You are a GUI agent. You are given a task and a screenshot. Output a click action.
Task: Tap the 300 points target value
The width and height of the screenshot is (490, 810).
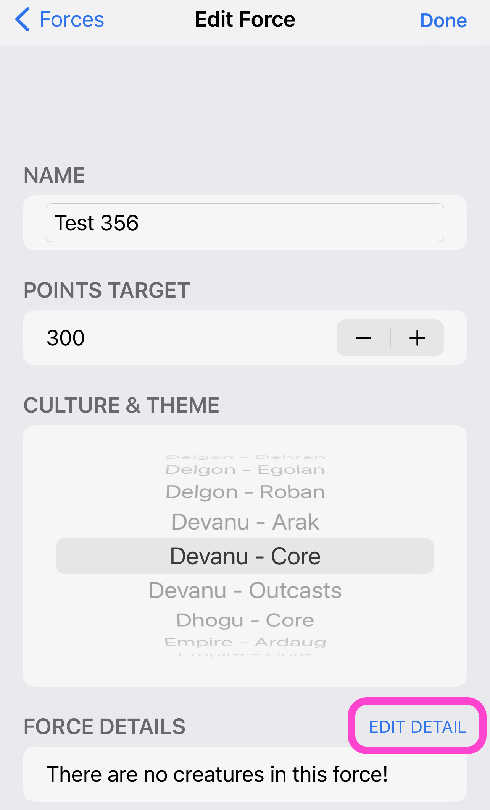[x=66, y=338]
